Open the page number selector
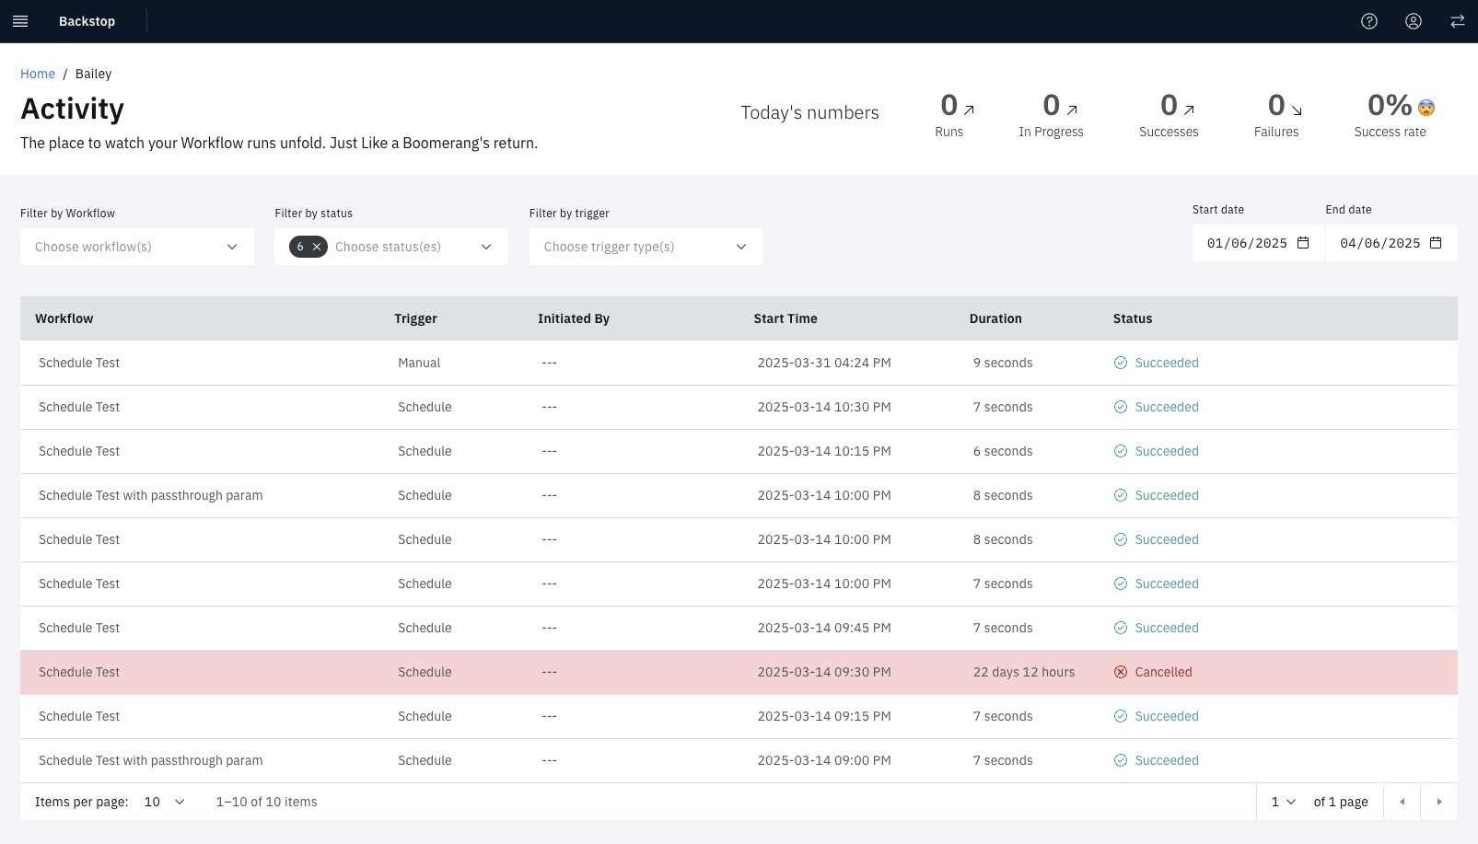The height and width of the screenshot is (844, 1478). (x=1283, y=802)
